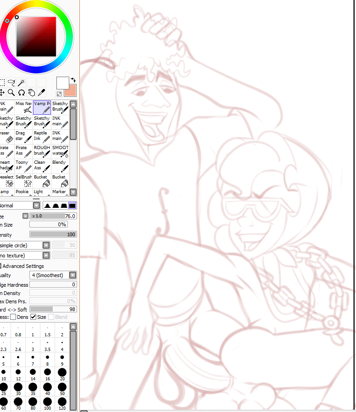
Task: Select the Zoom magnifier tool
Action: [x=11, y=93]
